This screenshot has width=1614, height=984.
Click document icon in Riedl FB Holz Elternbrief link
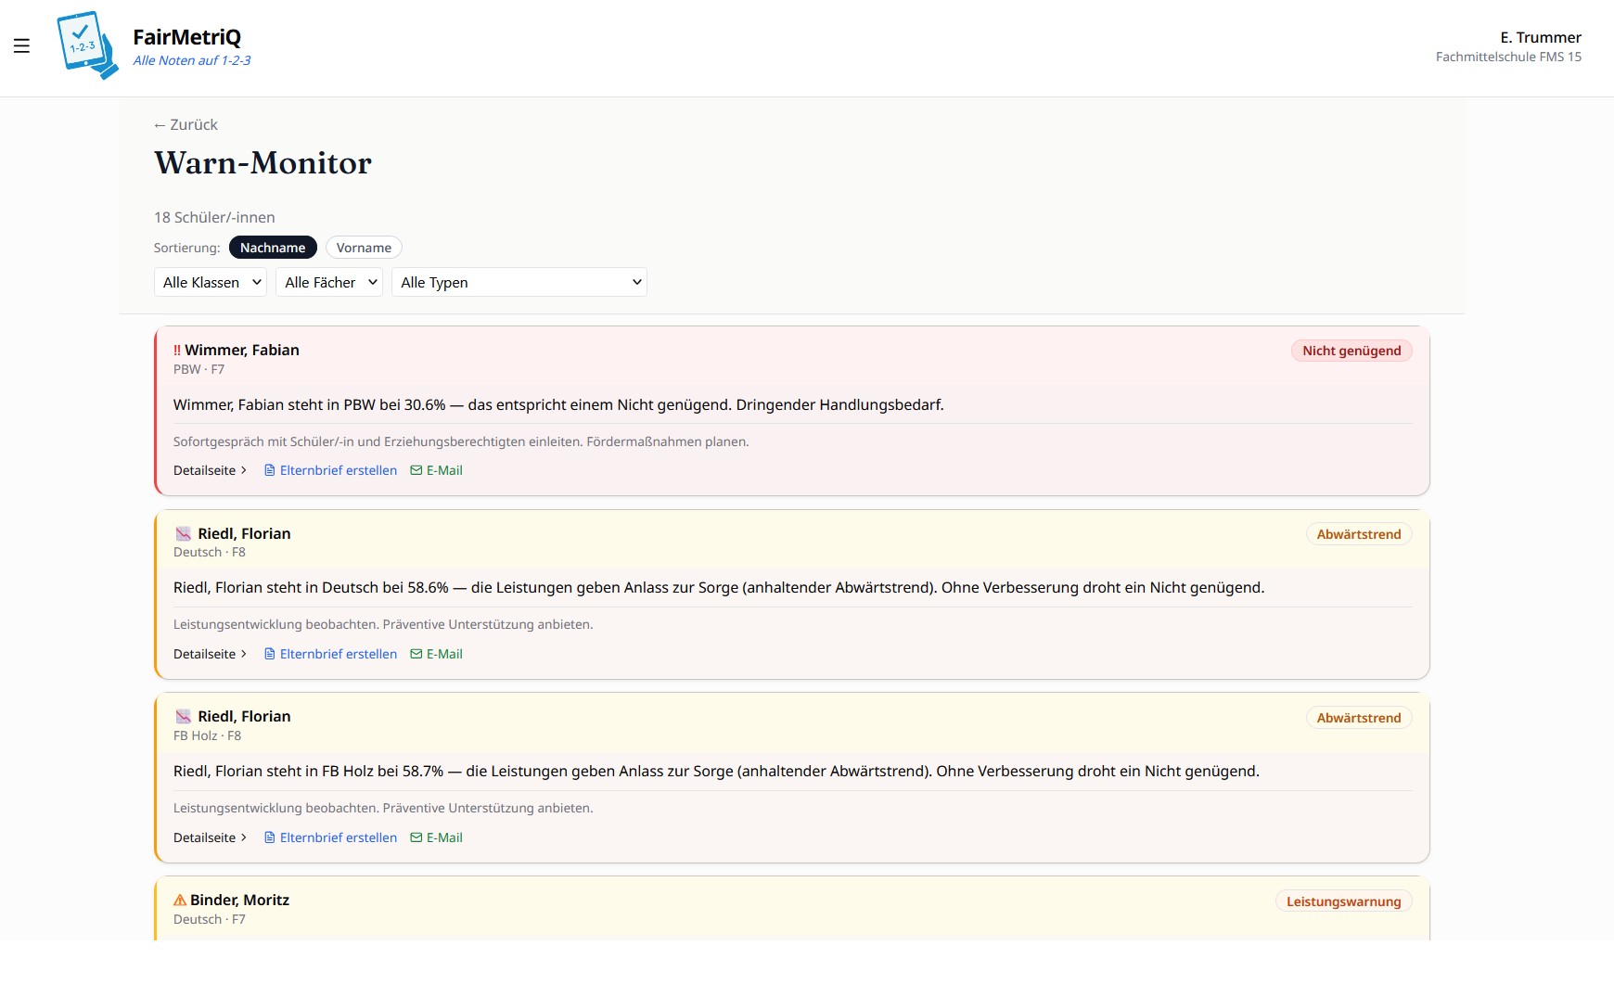(x=270, y=837)
